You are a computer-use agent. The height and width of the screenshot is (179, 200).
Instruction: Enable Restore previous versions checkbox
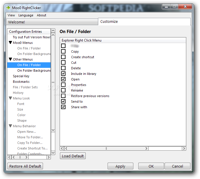point(63,96)
